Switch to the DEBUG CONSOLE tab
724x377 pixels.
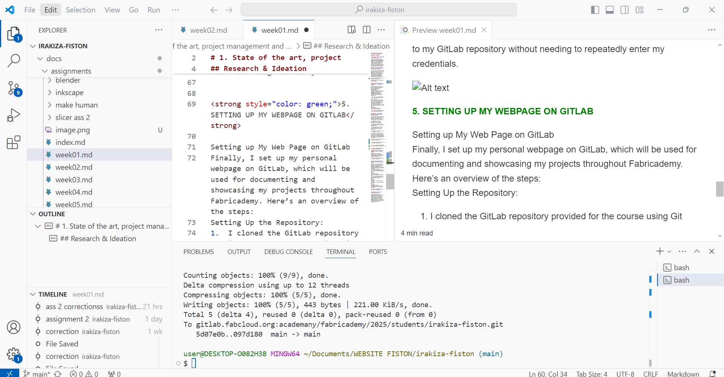288,252
